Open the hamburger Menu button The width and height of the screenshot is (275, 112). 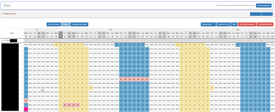pyautogui.click(x=7, y=5)
